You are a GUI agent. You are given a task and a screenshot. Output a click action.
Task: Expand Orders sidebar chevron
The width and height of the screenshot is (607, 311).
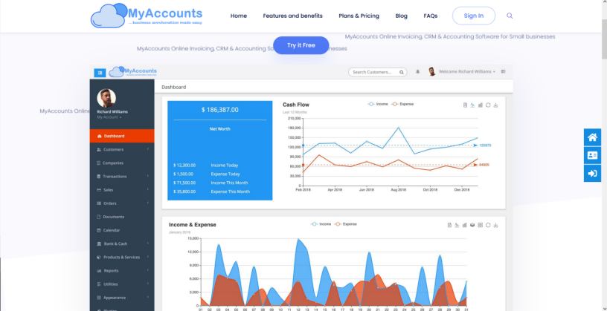(148, 203)
